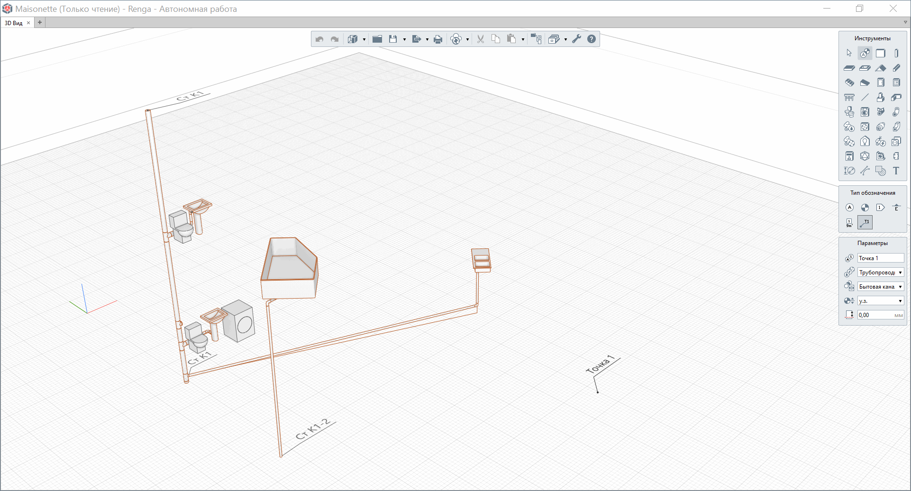This screenshot has width=911, height=491.
Task: Close the 3D Вид tab
Action: tap(28, 23)
